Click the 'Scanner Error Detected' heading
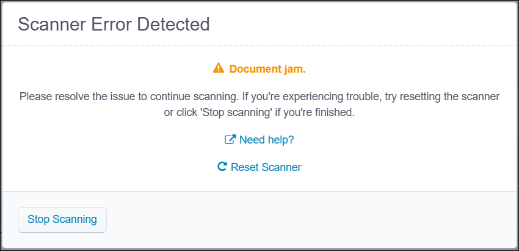Image resolution: width=519 pixels, height=251 pixels. 114,24
